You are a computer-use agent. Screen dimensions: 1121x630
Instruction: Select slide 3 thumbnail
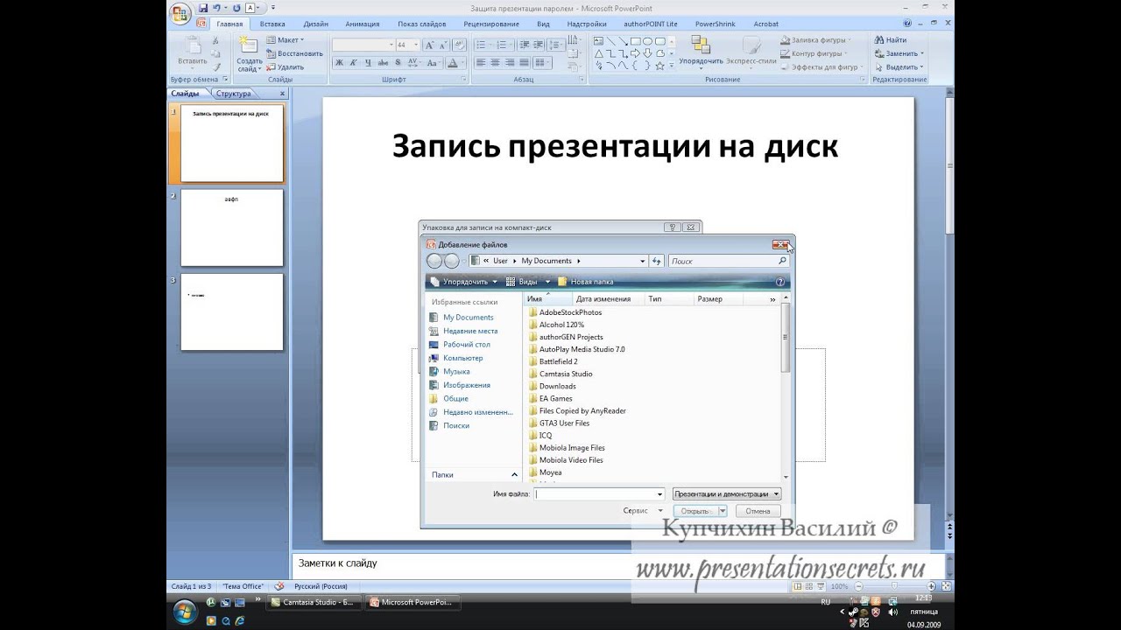click(x=231, y=311)
